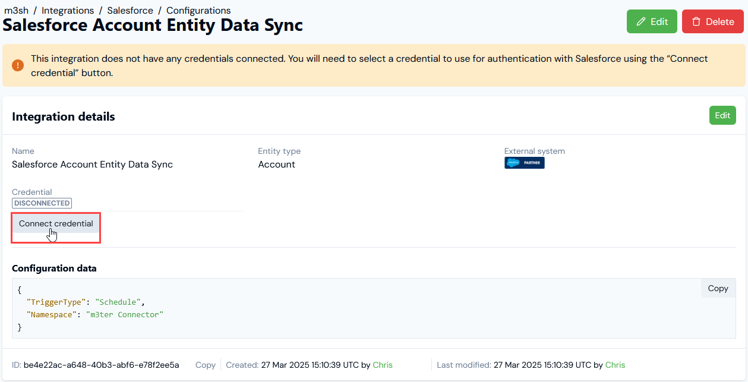Click the trash icon on the Delete button
Viewport: 748px width, 382px height.
[x=696, y=21]
